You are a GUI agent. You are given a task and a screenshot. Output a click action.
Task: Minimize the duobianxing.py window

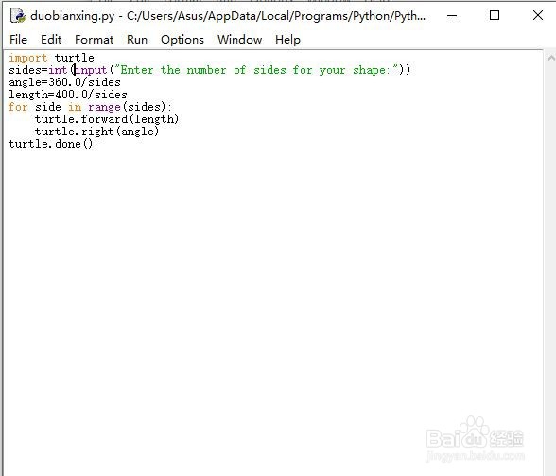452,16
